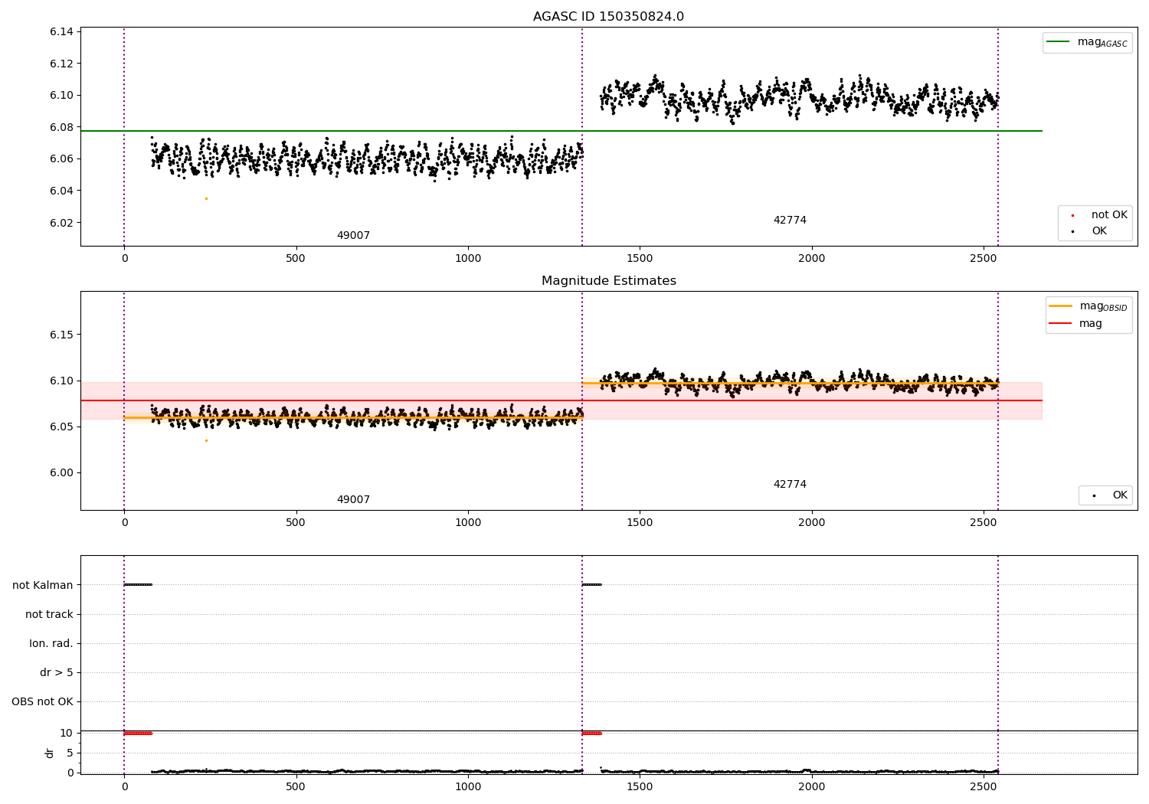Click the 6.14 y-axis tick label
Image resolution: width=1149 pixels, height=804 pixels.
point(61,31)
